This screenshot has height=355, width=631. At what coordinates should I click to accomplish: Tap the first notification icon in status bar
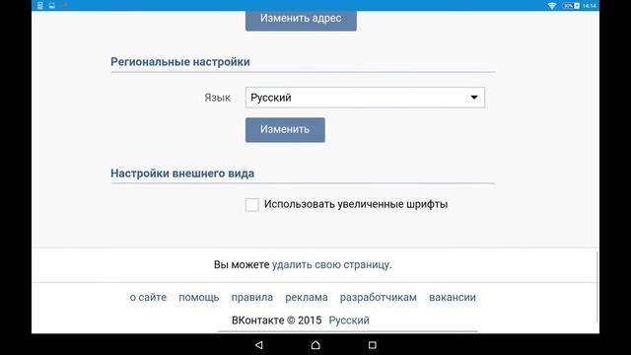point(39,6)
